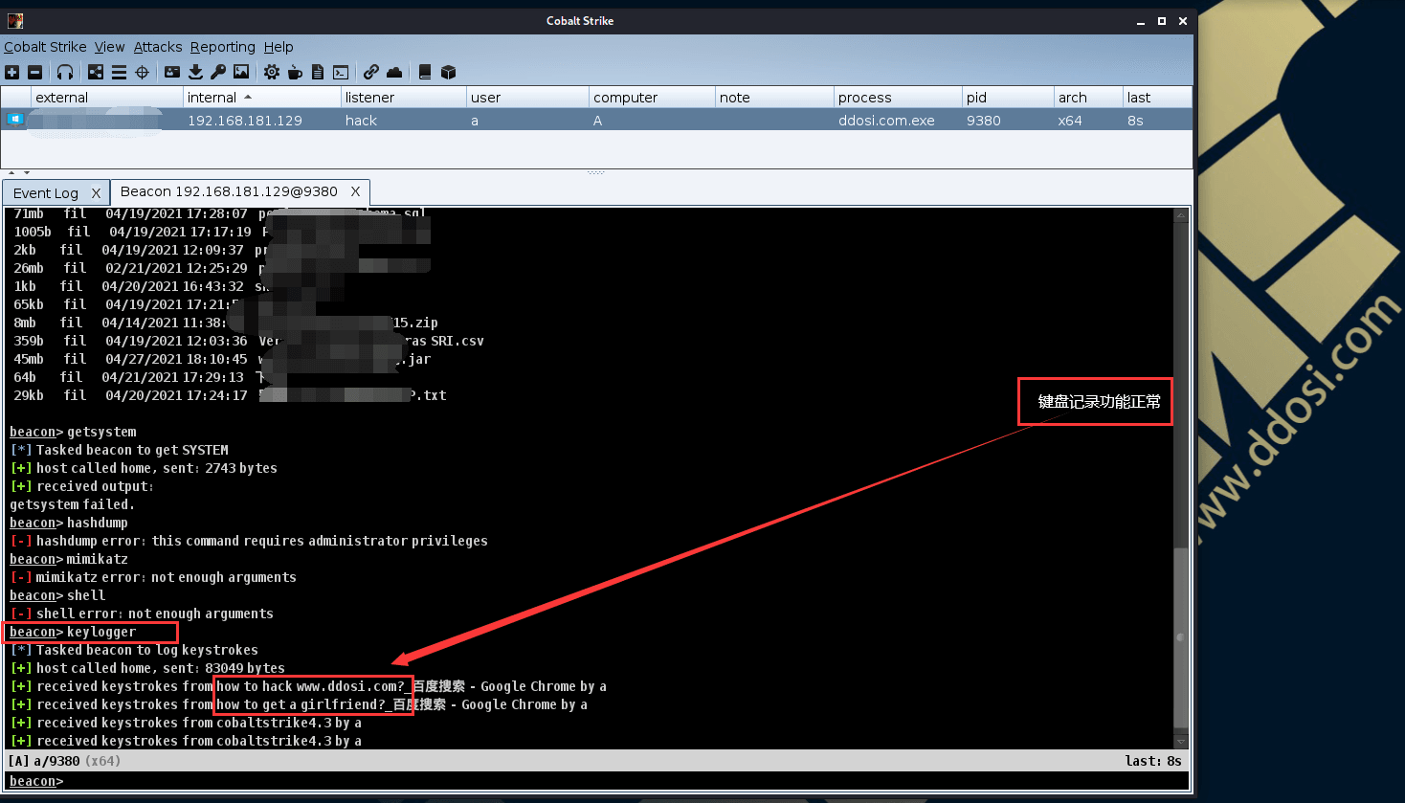The width and height of the screenshot is (1405, 803).
Task: Switch to target table view crosshair icon
Action: tap(142, 72)
